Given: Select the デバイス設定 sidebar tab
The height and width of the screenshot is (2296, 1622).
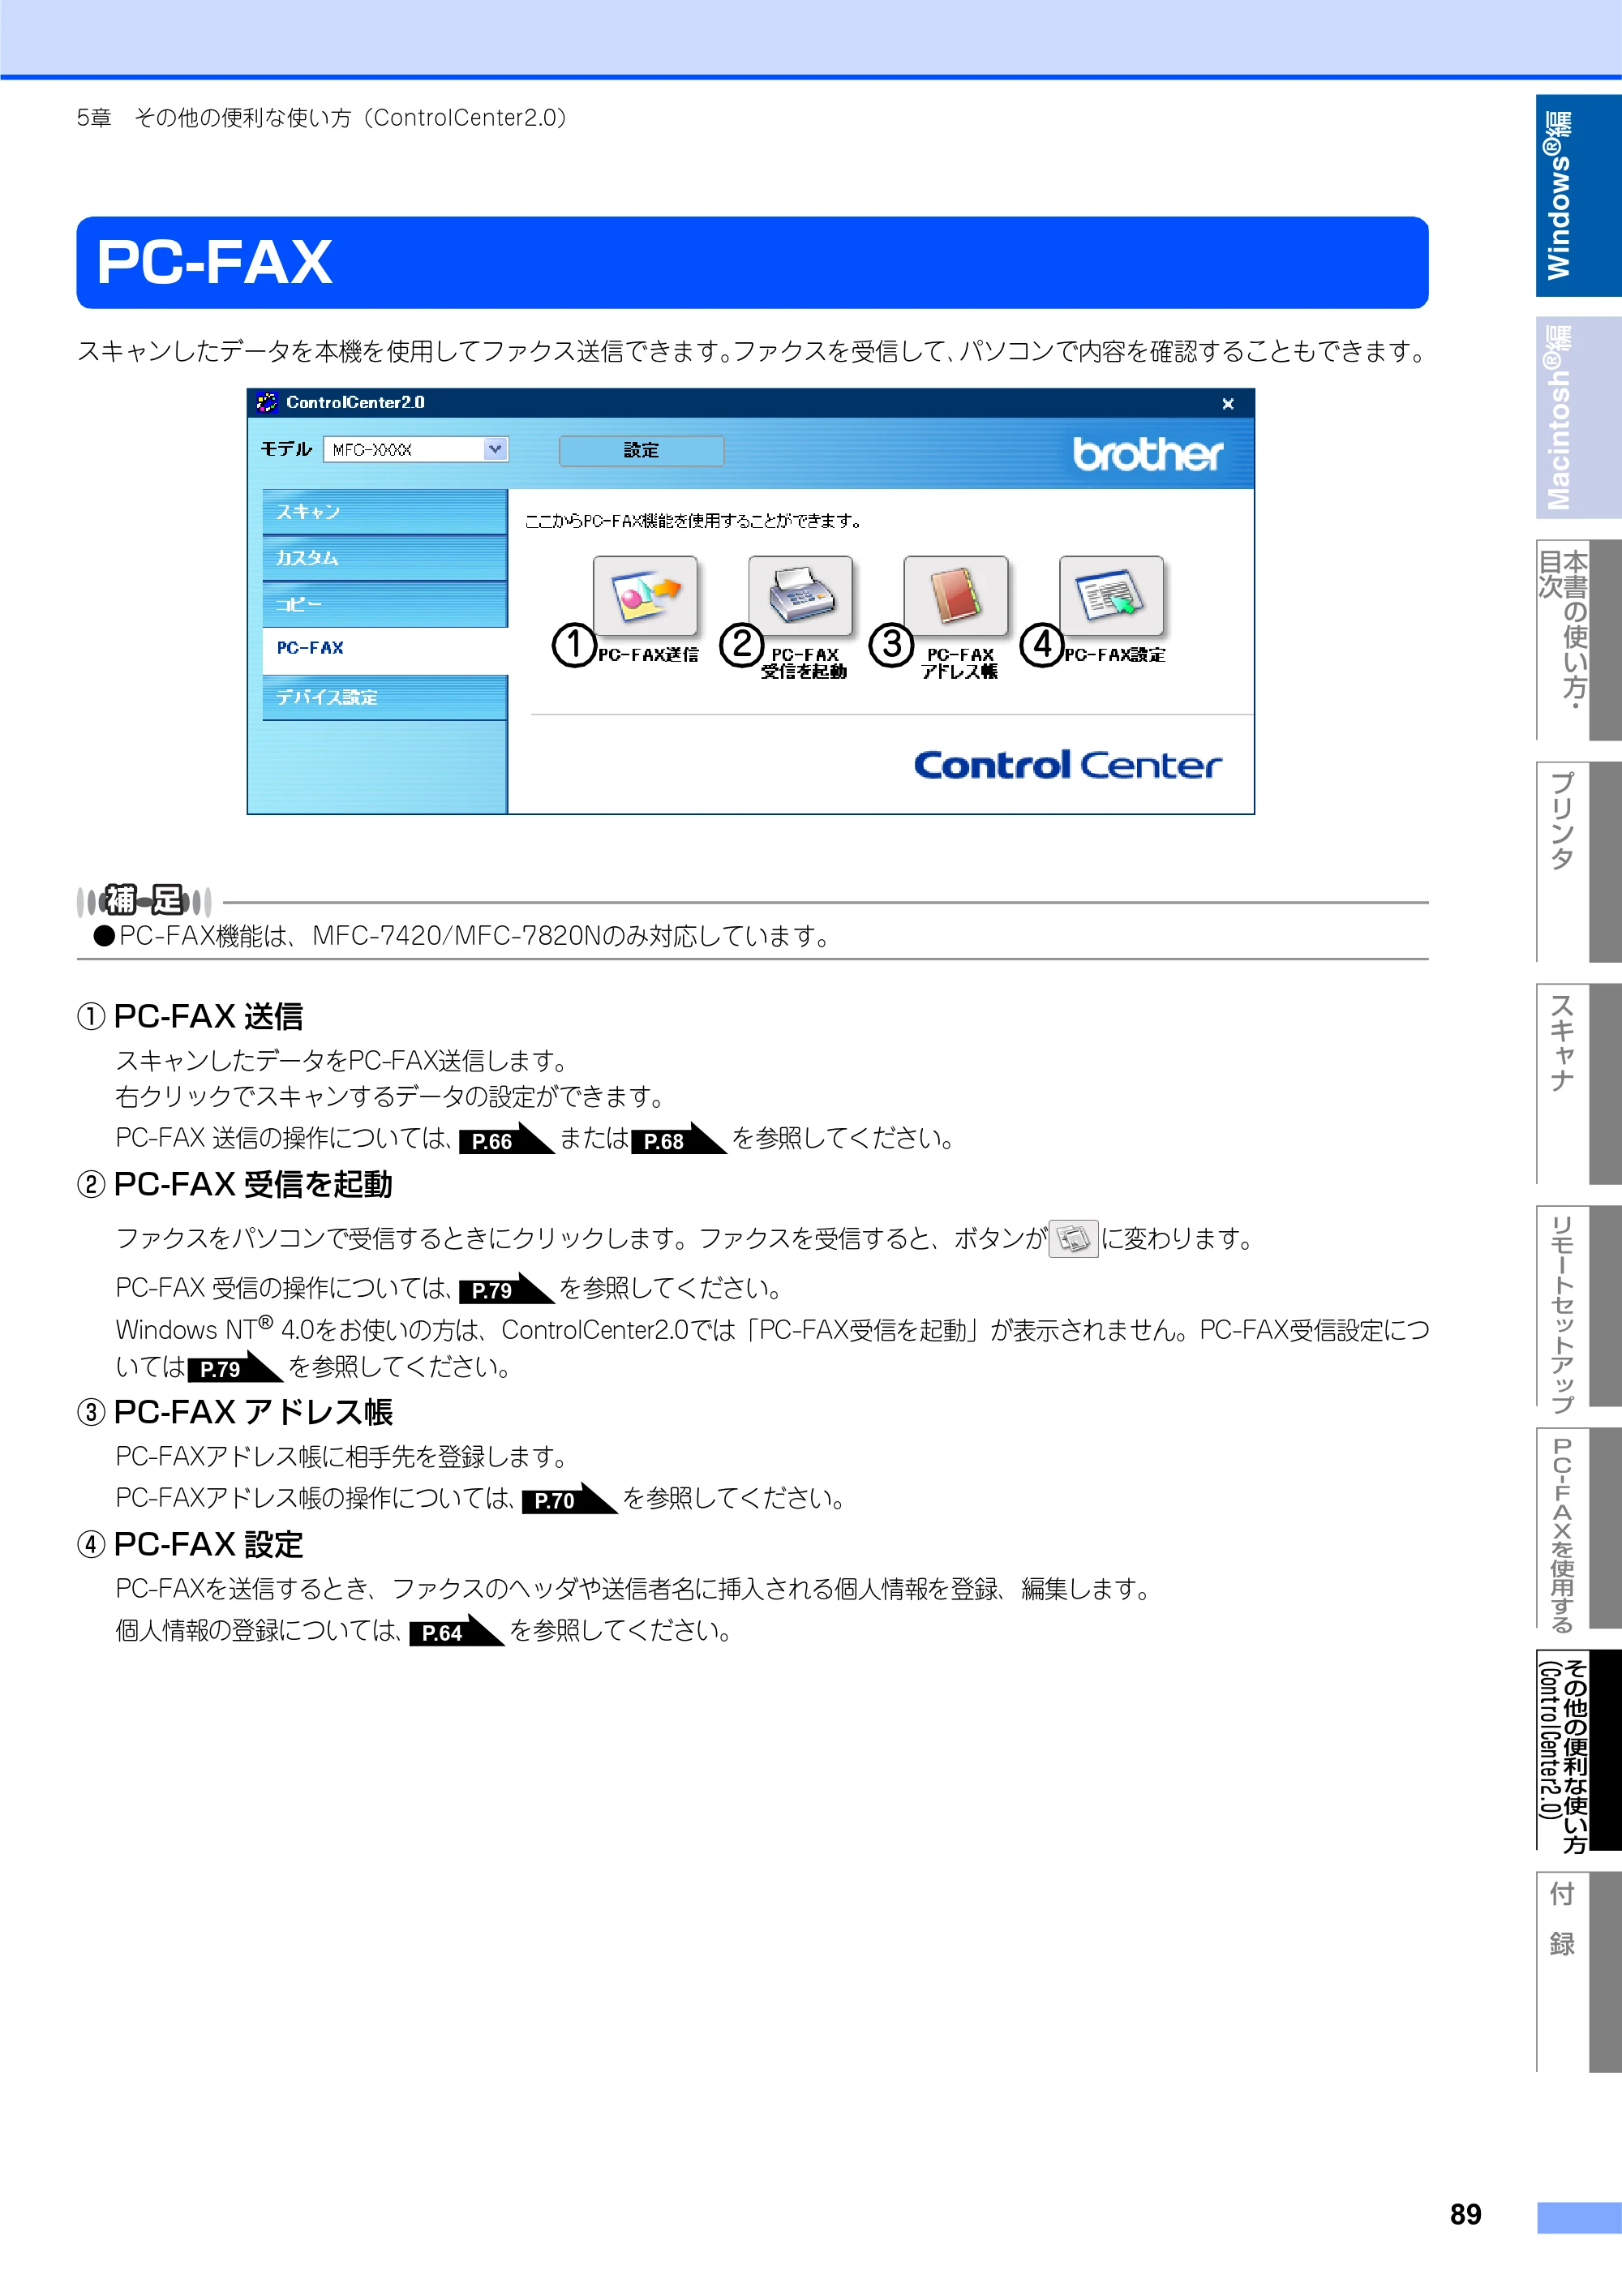Looking at the screenshot, I should pyautogui.click(x=385, y=697).
